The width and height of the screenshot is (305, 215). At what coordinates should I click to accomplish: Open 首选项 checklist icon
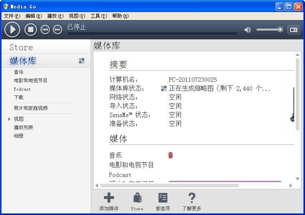click(163, 198)
